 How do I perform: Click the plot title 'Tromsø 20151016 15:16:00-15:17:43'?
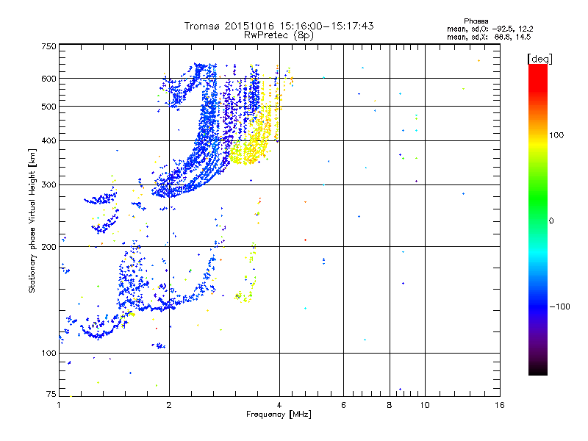coord(279,26)
